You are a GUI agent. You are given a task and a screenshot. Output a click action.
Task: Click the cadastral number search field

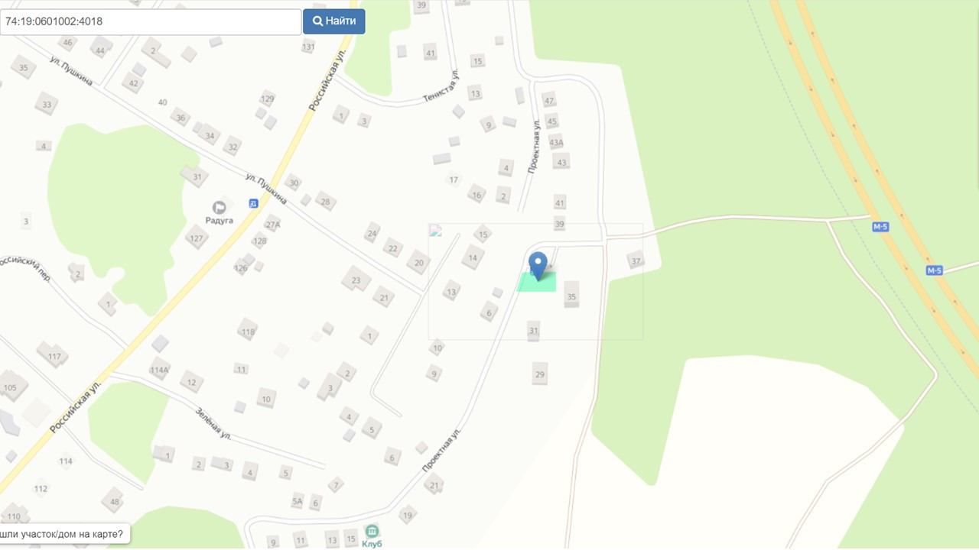pyautogui.click(x=151, y=22)
